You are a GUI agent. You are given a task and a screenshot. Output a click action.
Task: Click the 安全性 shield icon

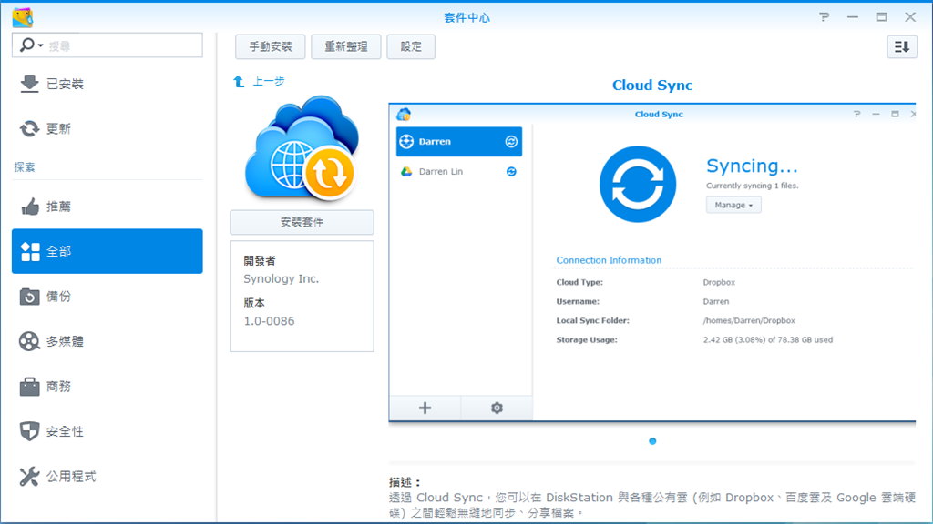click(29, 431)
